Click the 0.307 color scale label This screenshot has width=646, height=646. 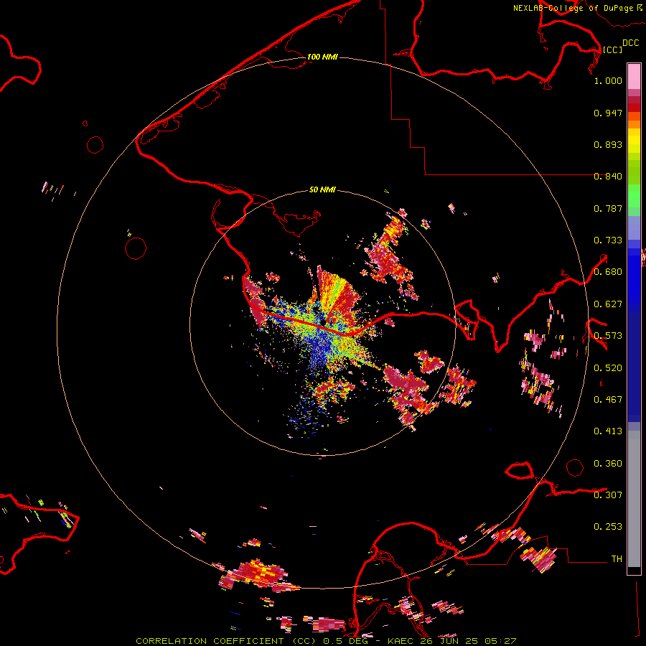pos(608,495)
